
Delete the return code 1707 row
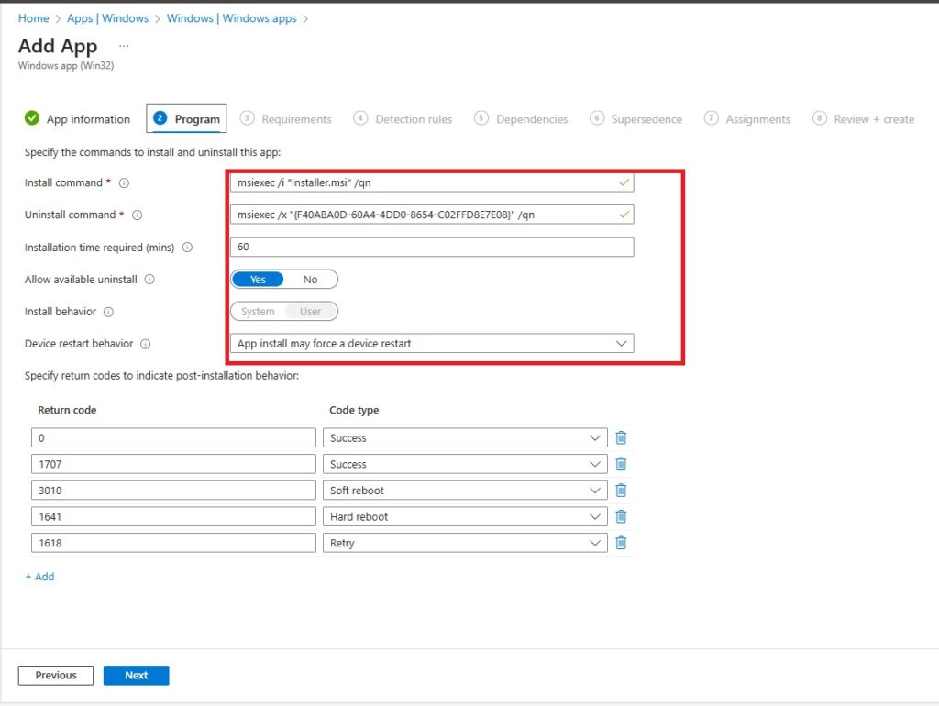click(621, 464)
